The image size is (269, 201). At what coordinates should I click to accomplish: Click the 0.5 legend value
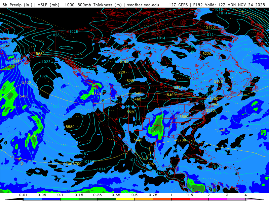pos(134,195)
